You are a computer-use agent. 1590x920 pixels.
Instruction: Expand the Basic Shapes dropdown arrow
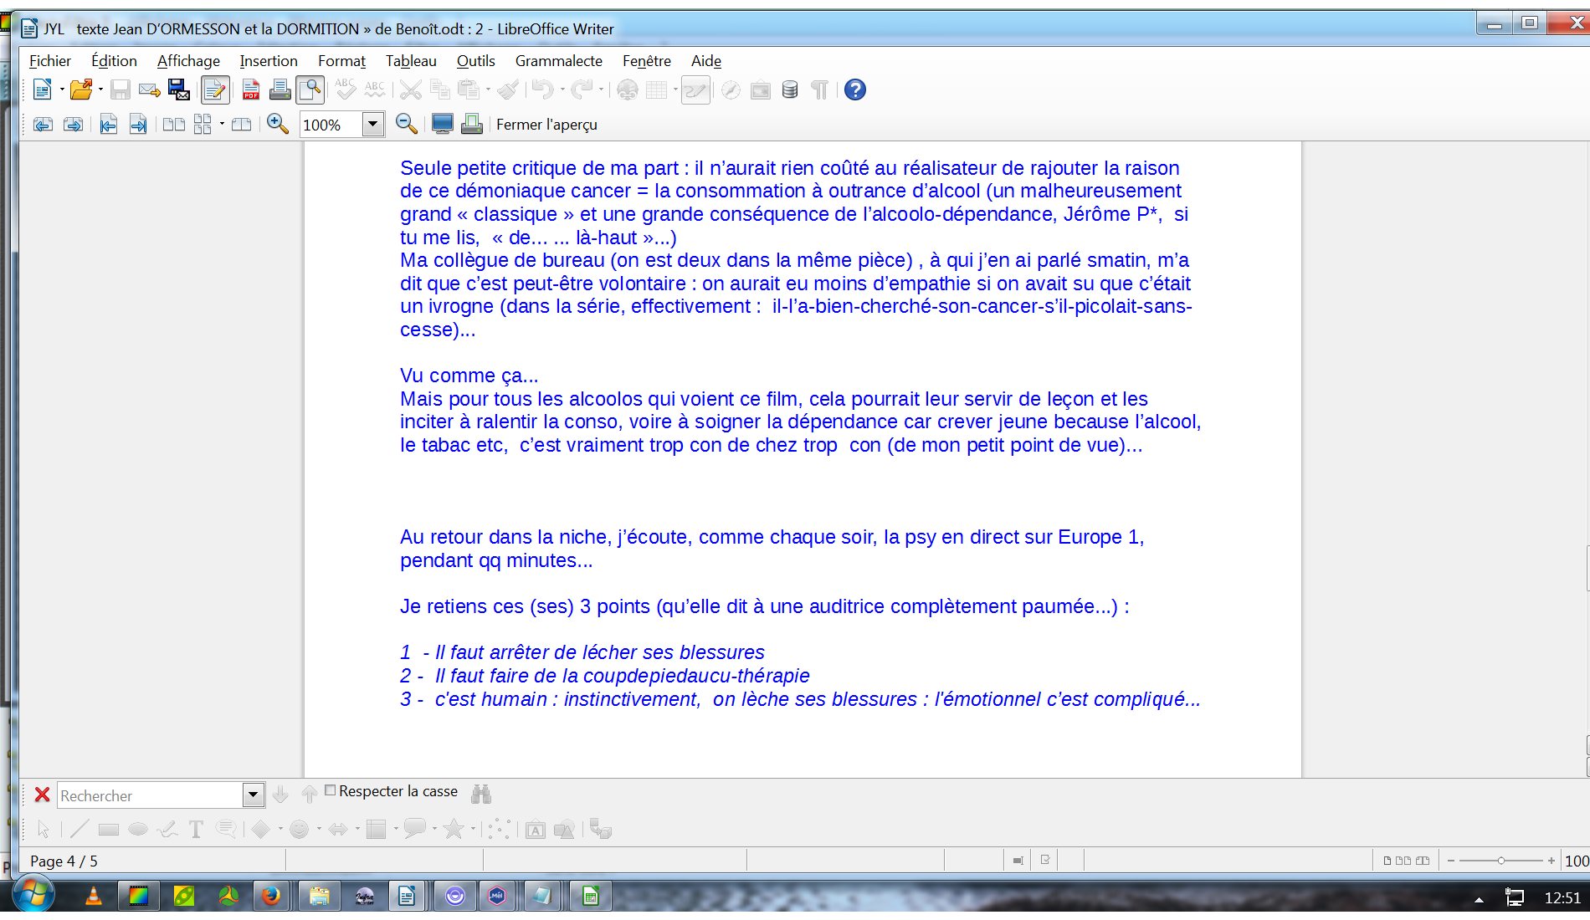tap(280, 829)
